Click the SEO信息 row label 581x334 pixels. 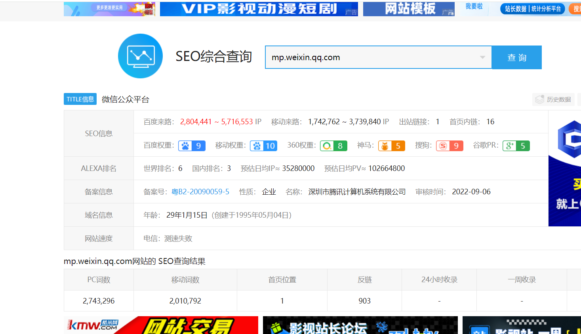pyautogui.click(x=99, y=134)
